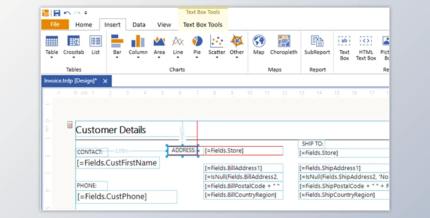Expand the Other chart dropdown arrow
Screen dimensions: 430x218
pos(237,58)
